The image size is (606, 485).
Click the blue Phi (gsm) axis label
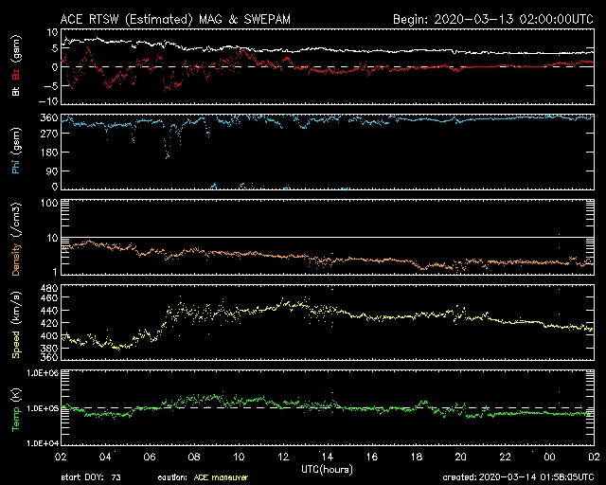pyautogui.click(x=15, y=157)
